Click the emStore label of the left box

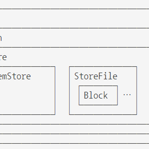[x=15, y=76]
